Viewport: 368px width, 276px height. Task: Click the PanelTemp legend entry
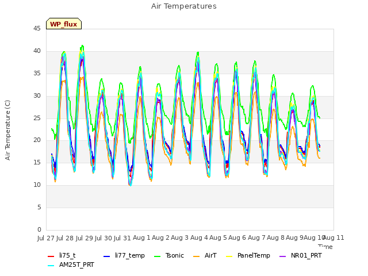coord(248,255)
